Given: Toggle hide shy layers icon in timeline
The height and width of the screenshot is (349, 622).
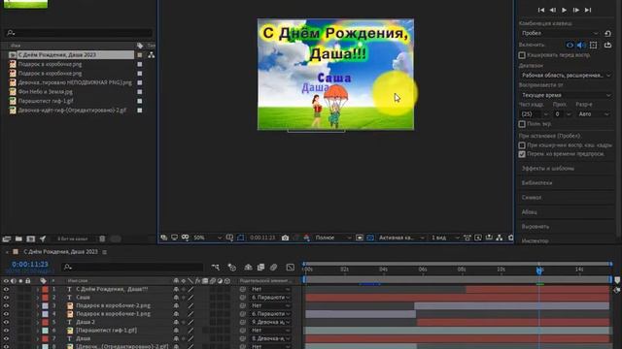Looking at the screenshot, I should click(x=249, y=268).
